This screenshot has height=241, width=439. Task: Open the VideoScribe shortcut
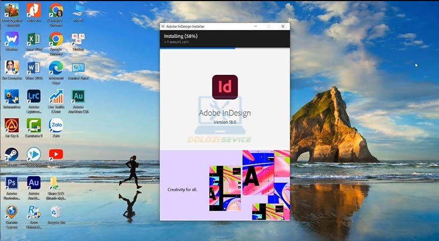pos(34,154)
